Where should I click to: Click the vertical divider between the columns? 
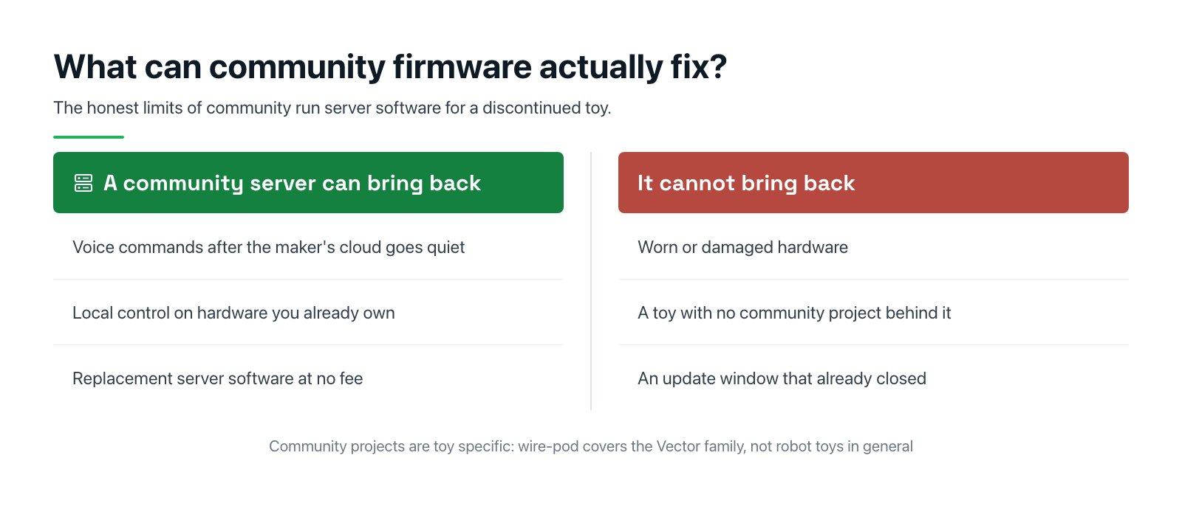pos(591,281)
